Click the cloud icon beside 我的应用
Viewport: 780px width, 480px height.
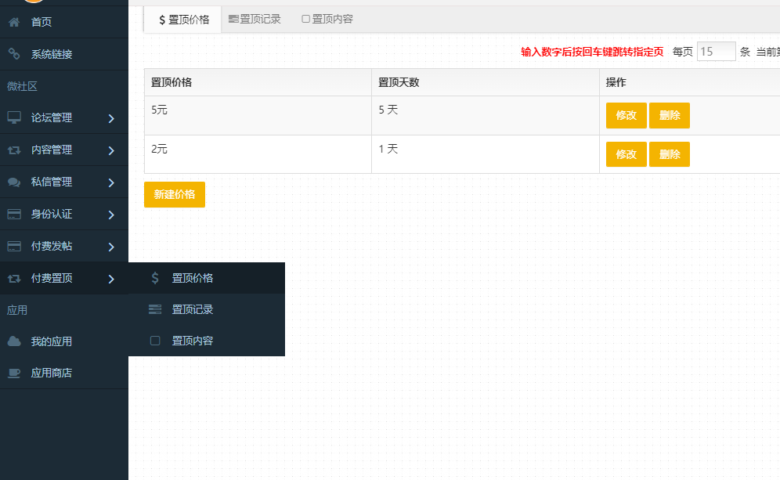click(x=14, y=341)
